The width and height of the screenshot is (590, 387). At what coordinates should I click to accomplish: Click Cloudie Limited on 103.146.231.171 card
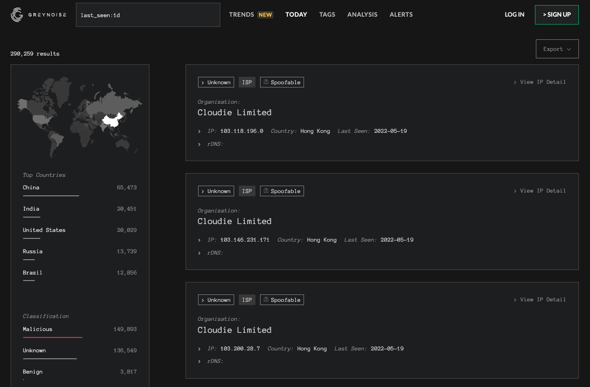click(x=235, y=221)
